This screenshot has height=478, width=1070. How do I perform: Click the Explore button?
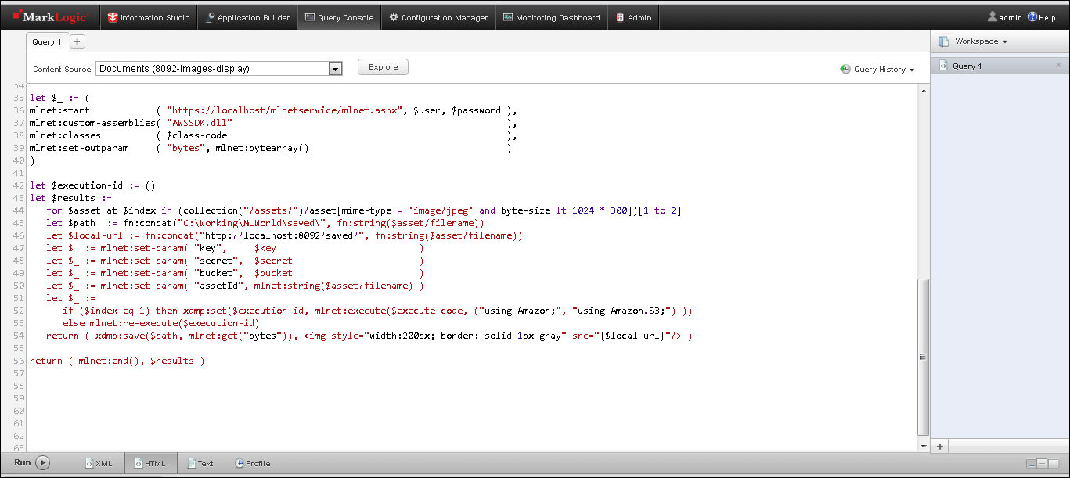[x=382, y=66]
